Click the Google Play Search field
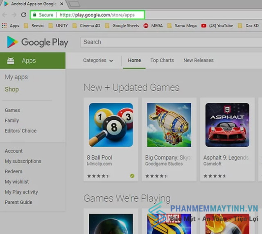This screenshot has height=234, width=262. pyautogui.click(x=171, y=42)
